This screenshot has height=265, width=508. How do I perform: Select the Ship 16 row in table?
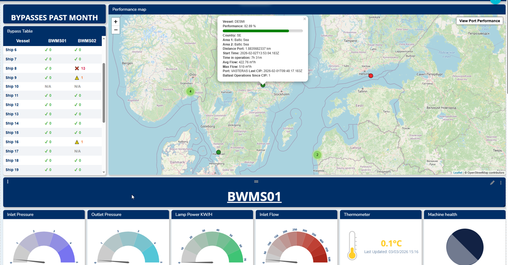[x=12, y=142]
